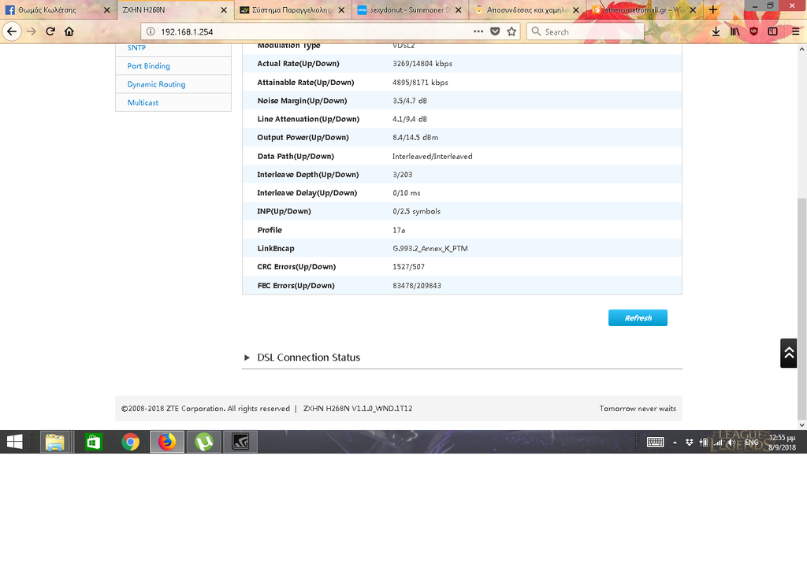Select Line Attenuation value 4.1/9.4 dB
Viewport: 807px width, 567px height.
(410, 119)
